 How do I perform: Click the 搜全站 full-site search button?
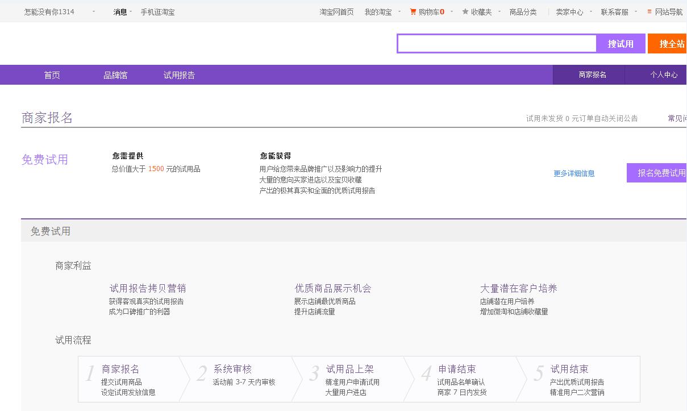(x=671, y=43)
